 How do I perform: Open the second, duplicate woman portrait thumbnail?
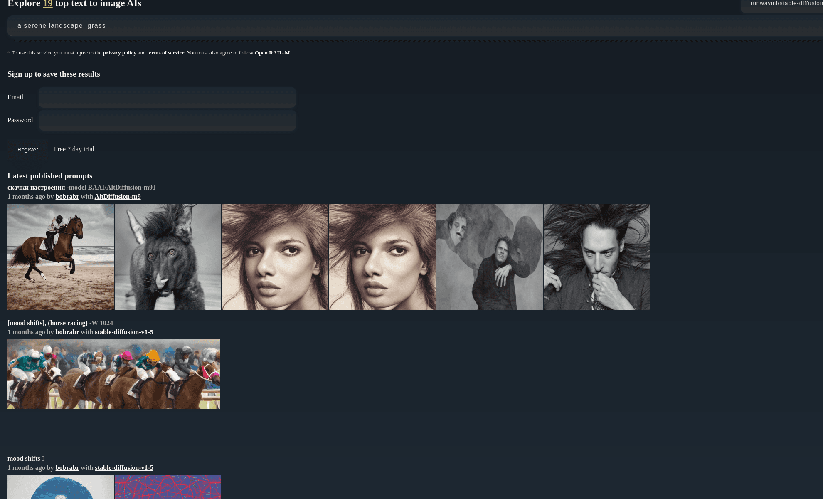coord(382,257)
